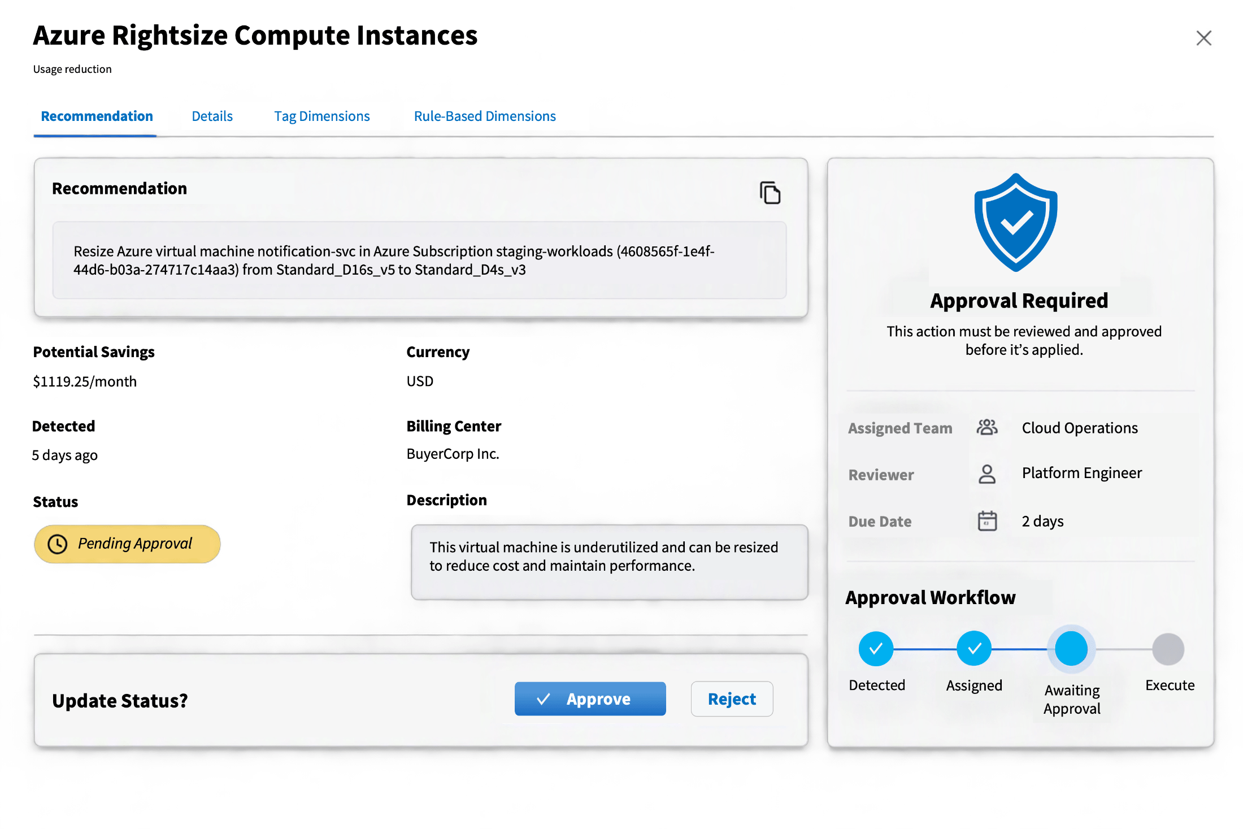
Task: Select the Execute workflow step circle
Action: click(1168, 649)
